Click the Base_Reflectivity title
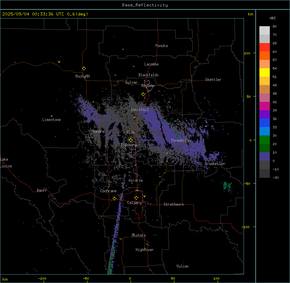This screenshot has height=283, width=290. 145,5
